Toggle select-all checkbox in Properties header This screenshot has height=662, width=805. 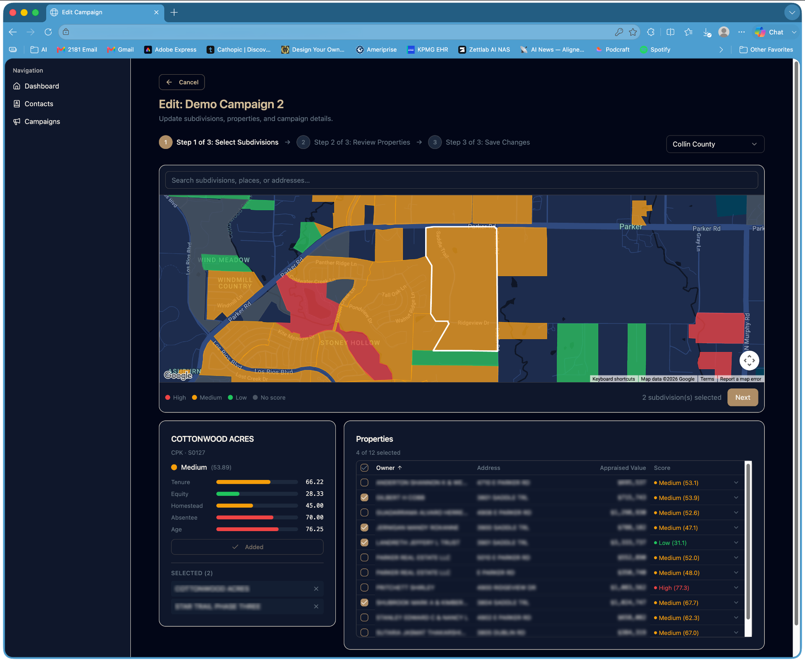[x=364, y=468]
